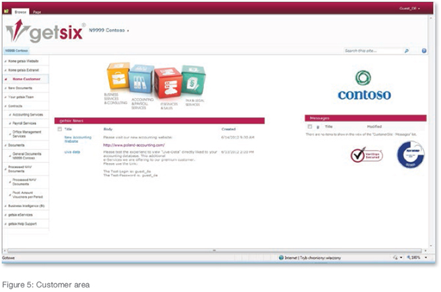Open General Documents N9999 Contoso
441x292 pixels.
27,156
